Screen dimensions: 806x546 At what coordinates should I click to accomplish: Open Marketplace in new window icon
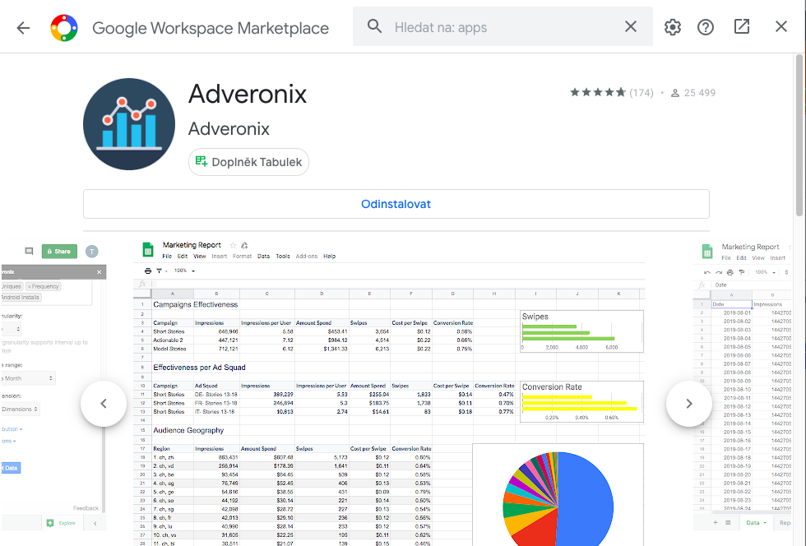(x=742, y=26)
